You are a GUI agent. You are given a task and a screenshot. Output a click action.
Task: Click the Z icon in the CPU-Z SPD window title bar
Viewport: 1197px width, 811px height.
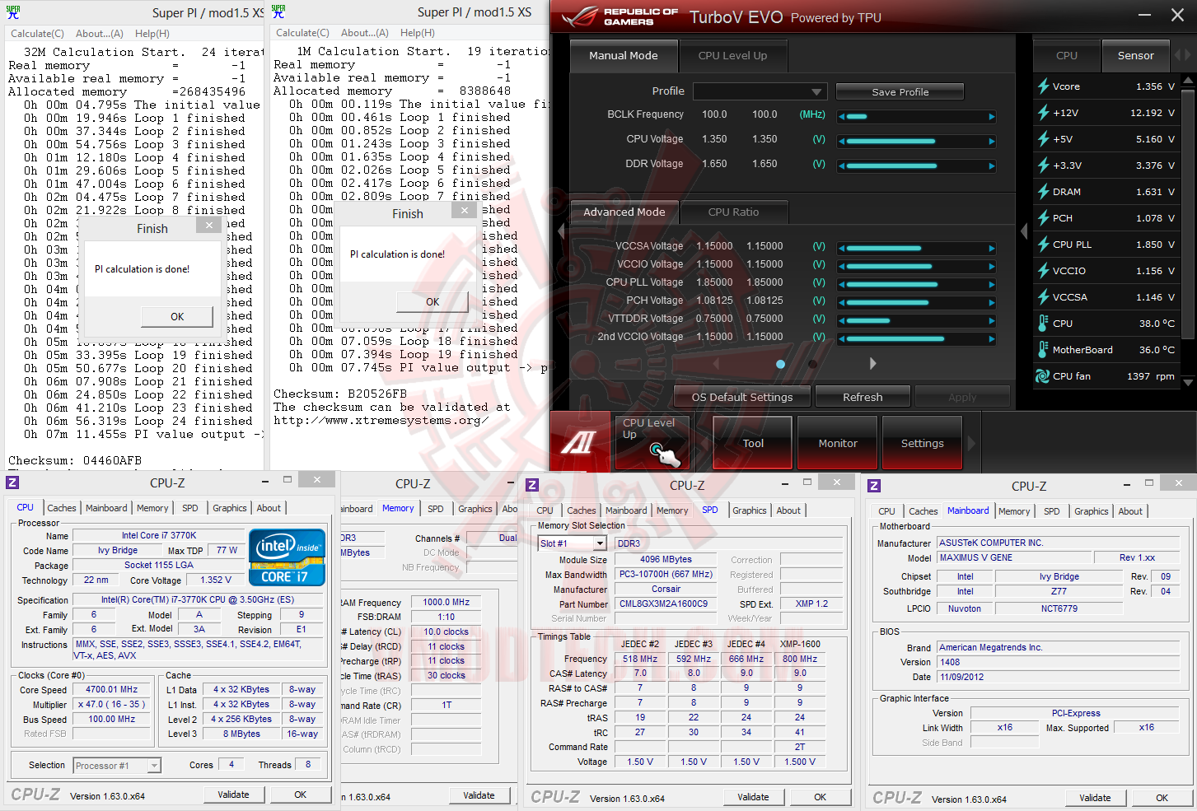532,485
